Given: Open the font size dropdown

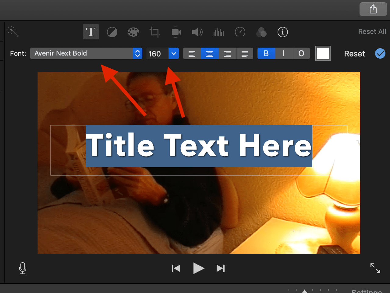Looking at the screenshot, I should 173,53.
